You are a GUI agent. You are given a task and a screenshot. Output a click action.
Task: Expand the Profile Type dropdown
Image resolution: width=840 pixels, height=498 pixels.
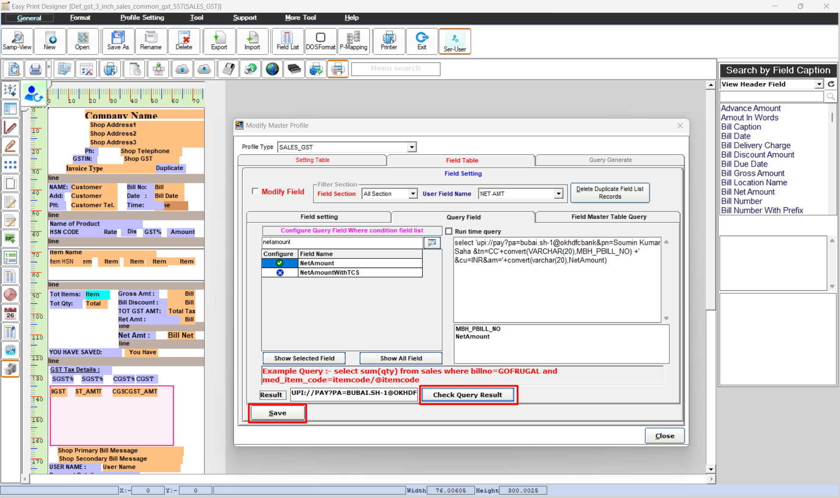[x=411, y=147]
